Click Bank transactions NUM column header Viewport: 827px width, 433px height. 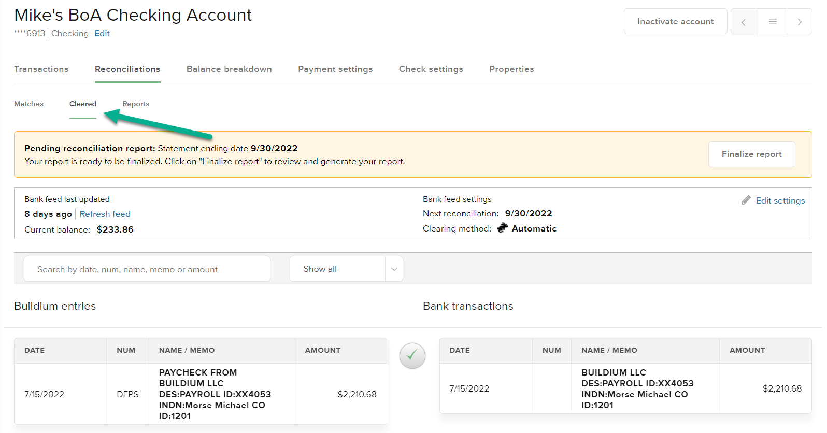coord(552,350)
